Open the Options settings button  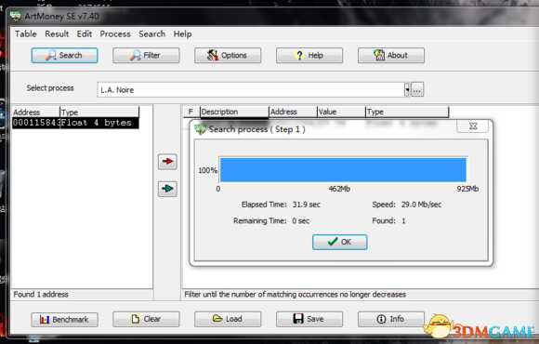click(x=228, y=56)
